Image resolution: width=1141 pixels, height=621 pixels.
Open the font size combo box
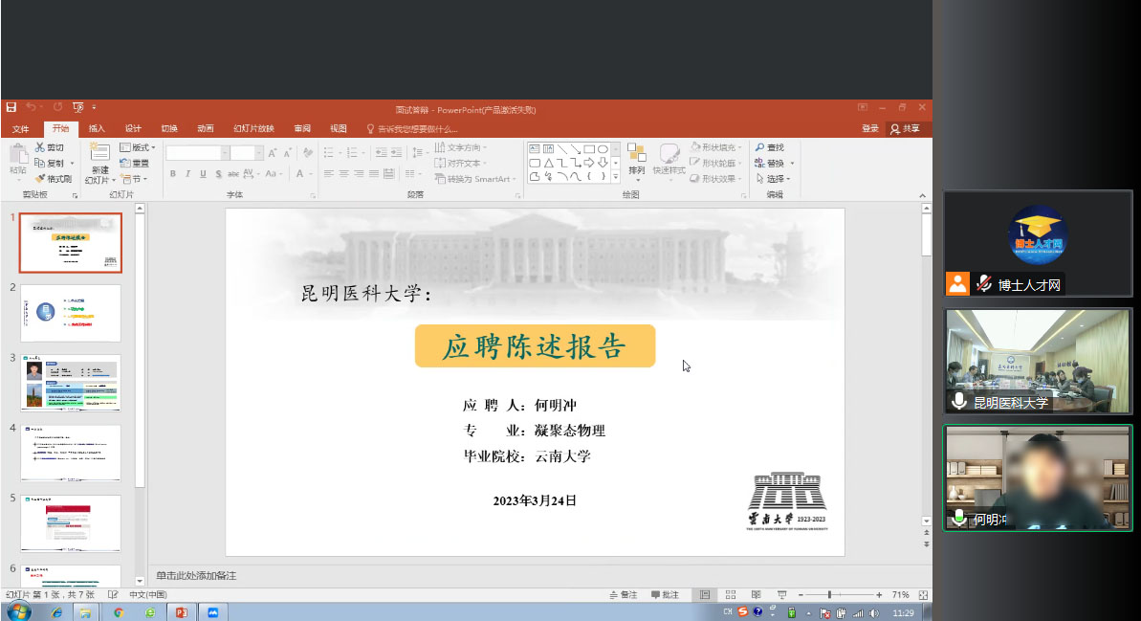[x=247, y=153]
